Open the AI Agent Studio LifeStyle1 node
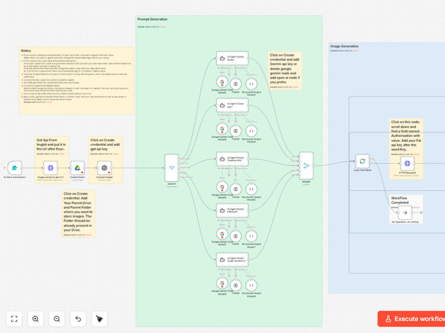The width and height of the screenshot is (445, 333). 232,210
